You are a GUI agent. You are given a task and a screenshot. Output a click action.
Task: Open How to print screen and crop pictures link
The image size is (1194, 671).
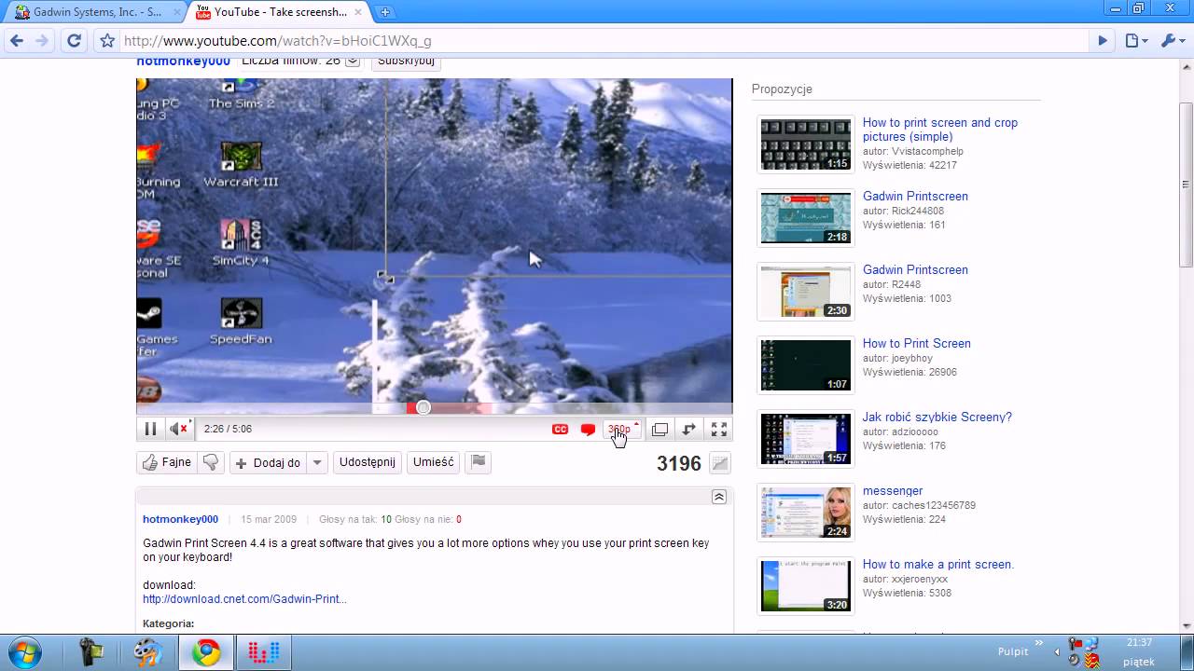point(940,130)
